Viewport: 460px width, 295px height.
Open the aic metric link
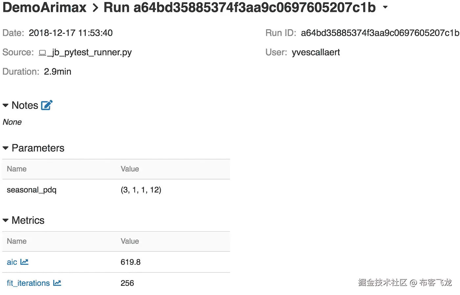[x=12, y=262]
